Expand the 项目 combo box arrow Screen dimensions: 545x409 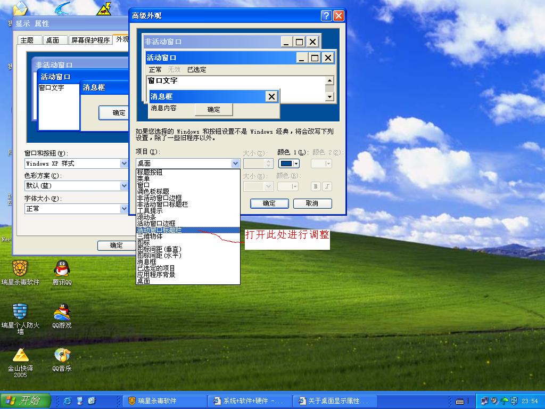click(235, 163)
